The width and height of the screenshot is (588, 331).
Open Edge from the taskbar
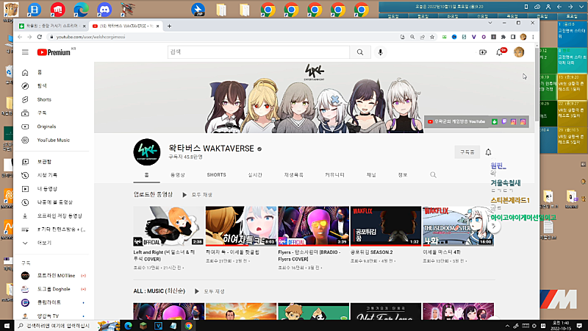(128, 326)
